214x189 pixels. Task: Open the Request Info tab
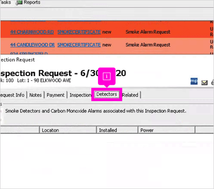click(x=12, y=95)
